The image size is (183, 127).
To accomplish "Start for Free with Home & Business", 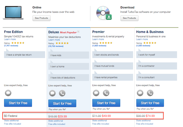I will coord(150,103).
